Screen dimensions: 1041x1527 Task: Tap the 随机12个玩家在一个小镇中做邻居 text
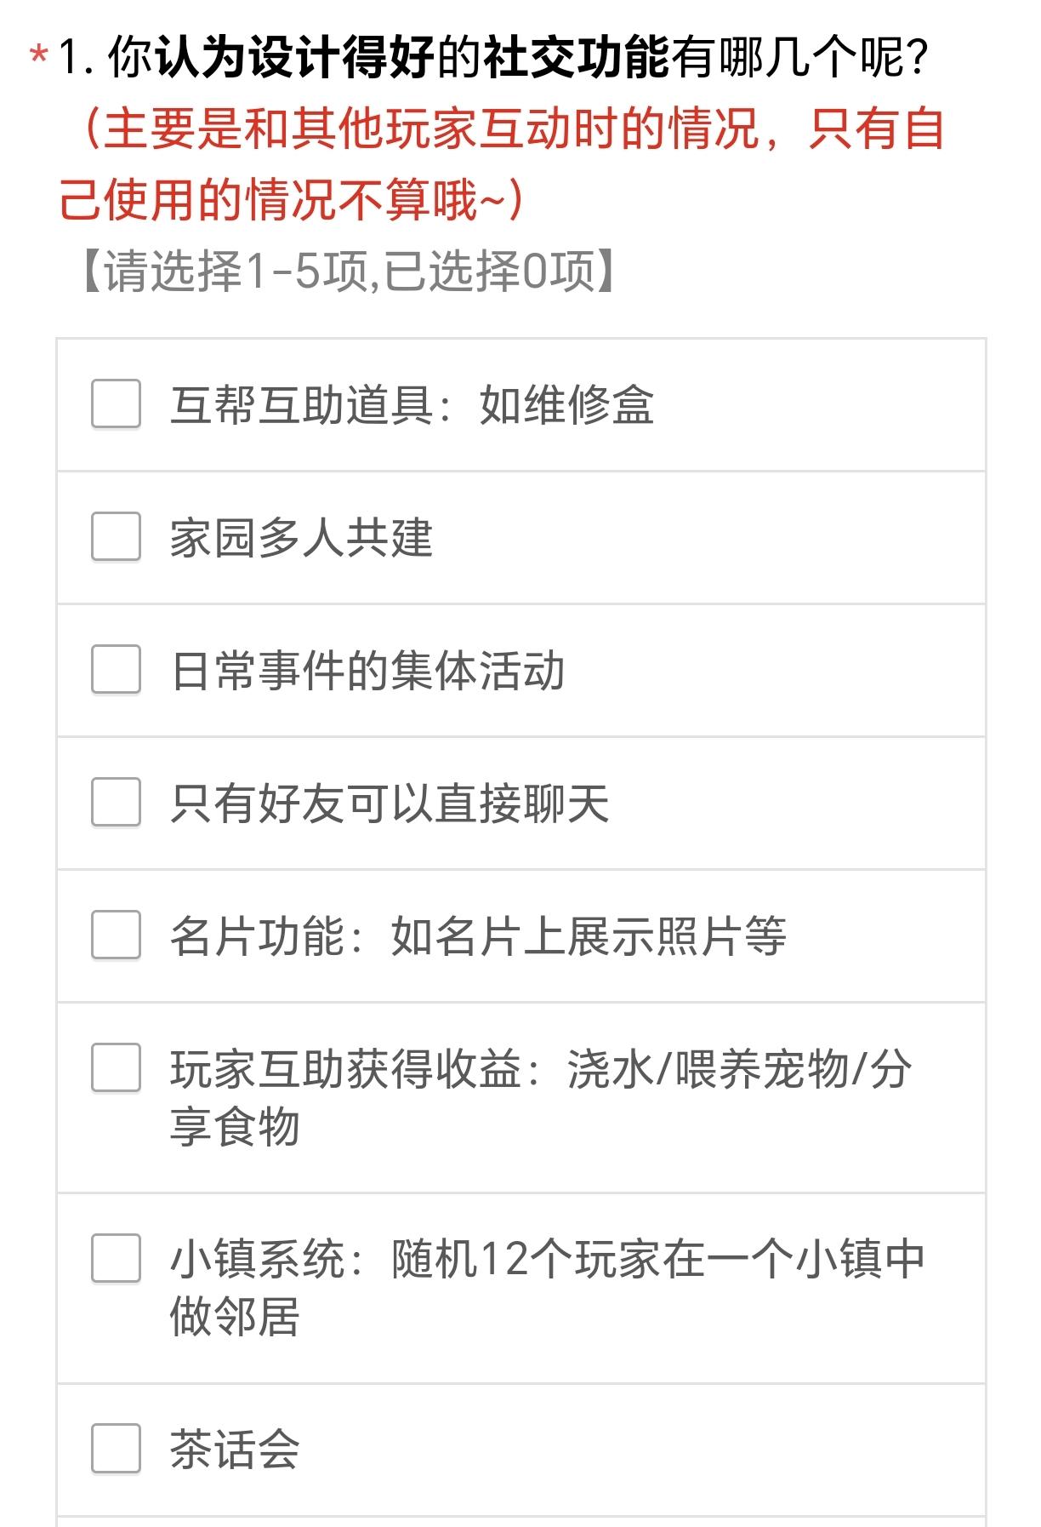tap(548, 1288)
